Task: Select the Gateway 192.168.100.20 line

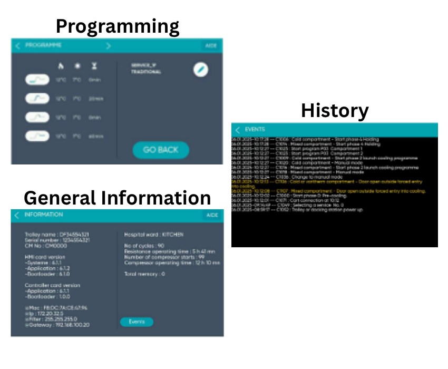Action: pos(57,325)
